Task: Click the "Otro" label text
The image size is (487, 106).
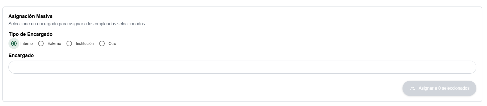Action: (x=112, y=43)
